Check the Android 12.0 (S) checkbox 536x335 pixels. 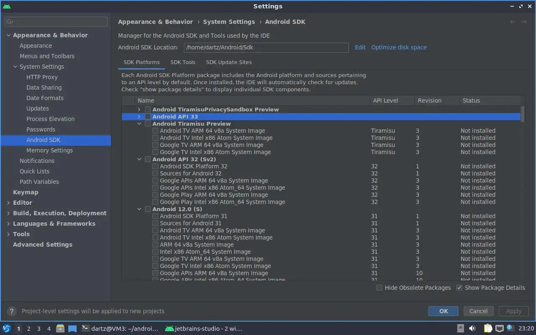click(148, 209)
